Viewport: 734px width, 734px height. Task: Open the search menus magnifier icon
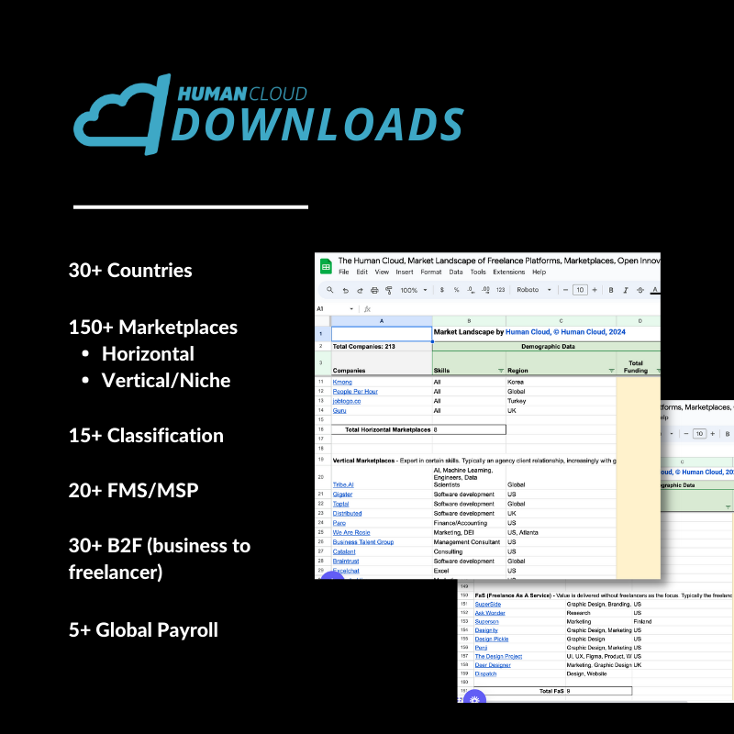330,290
